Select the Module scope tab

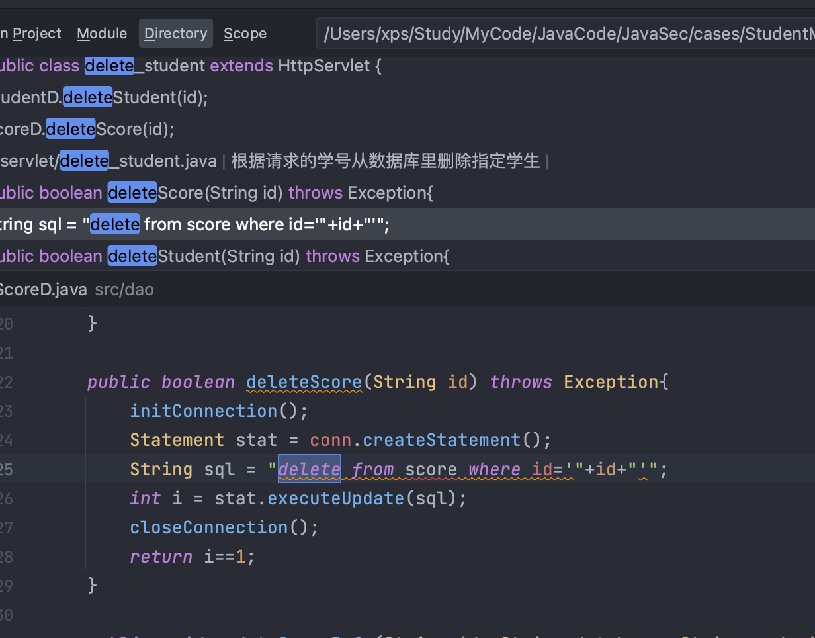(101, 34)
